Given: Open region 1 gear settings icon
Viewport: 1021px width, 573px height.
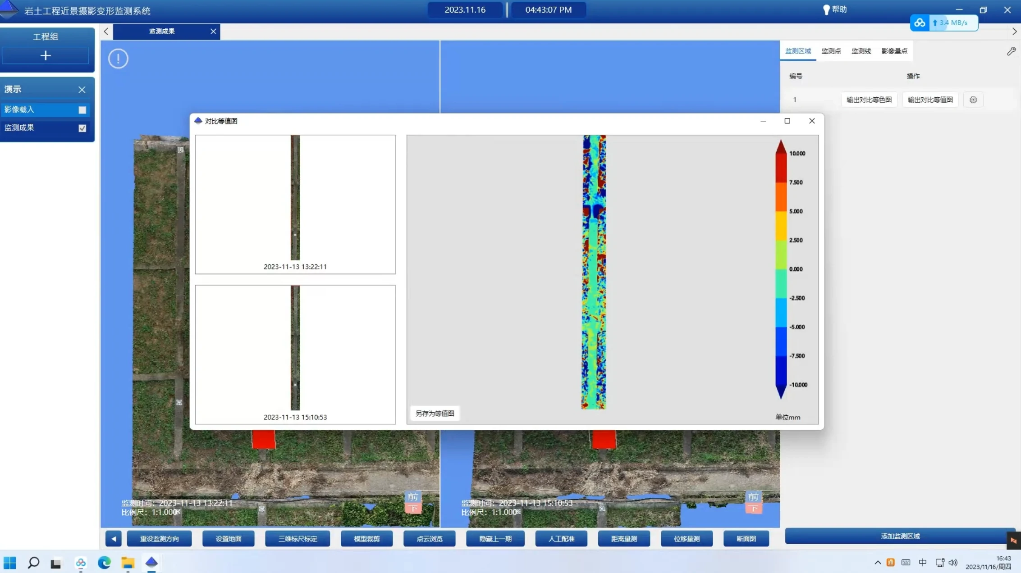Looking at the screenshot, I should pyautogui.click(x=973, y=100).
